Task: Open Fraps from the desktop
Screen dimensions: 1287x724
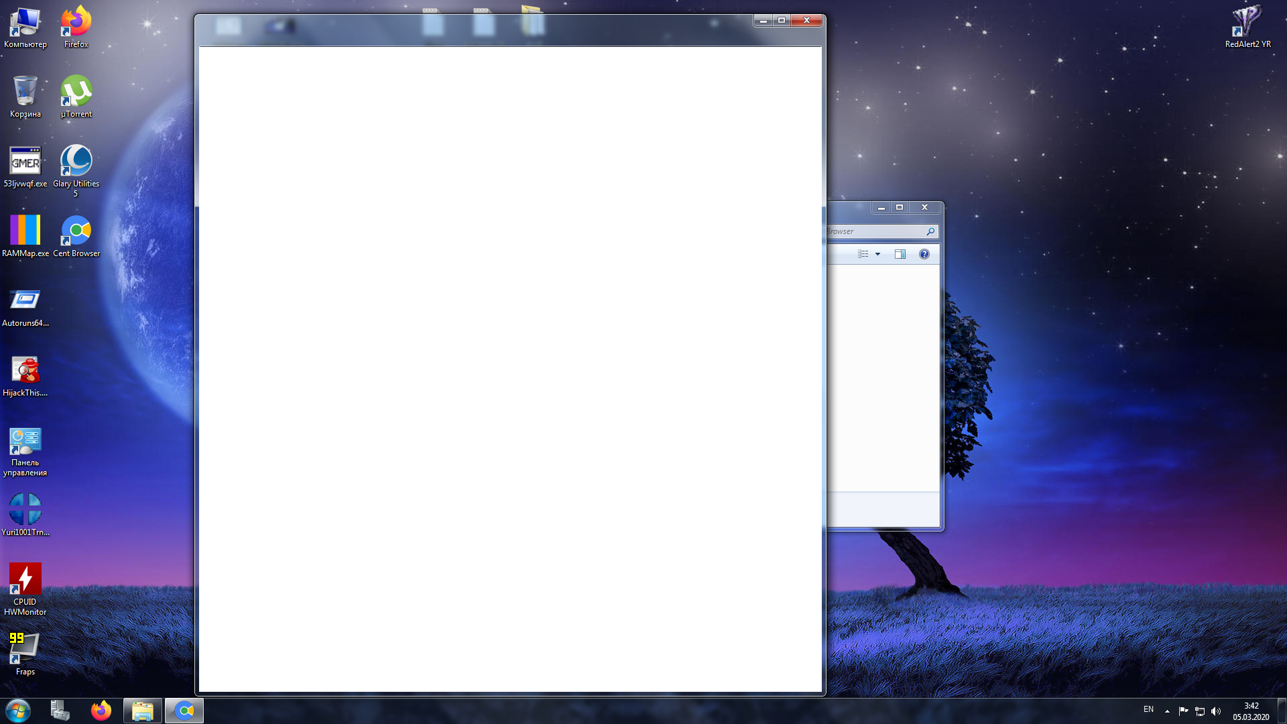Action: pyautogui.click(x=25, y=649)
